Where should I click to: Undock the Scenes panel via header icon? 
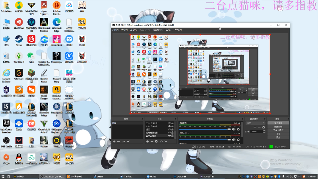142,119
